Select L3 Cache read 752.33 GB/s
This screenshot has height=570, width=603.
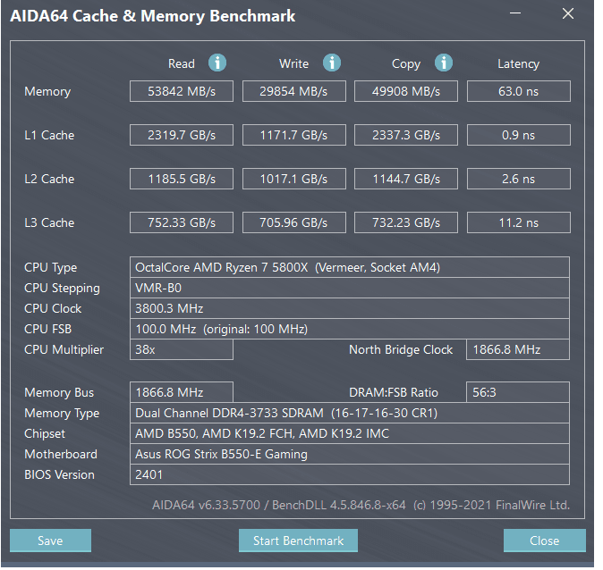182,222
